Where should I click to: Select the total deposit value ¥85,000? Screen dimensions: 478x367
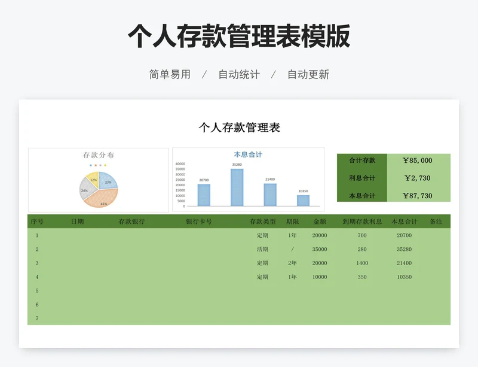click(417, 160)
